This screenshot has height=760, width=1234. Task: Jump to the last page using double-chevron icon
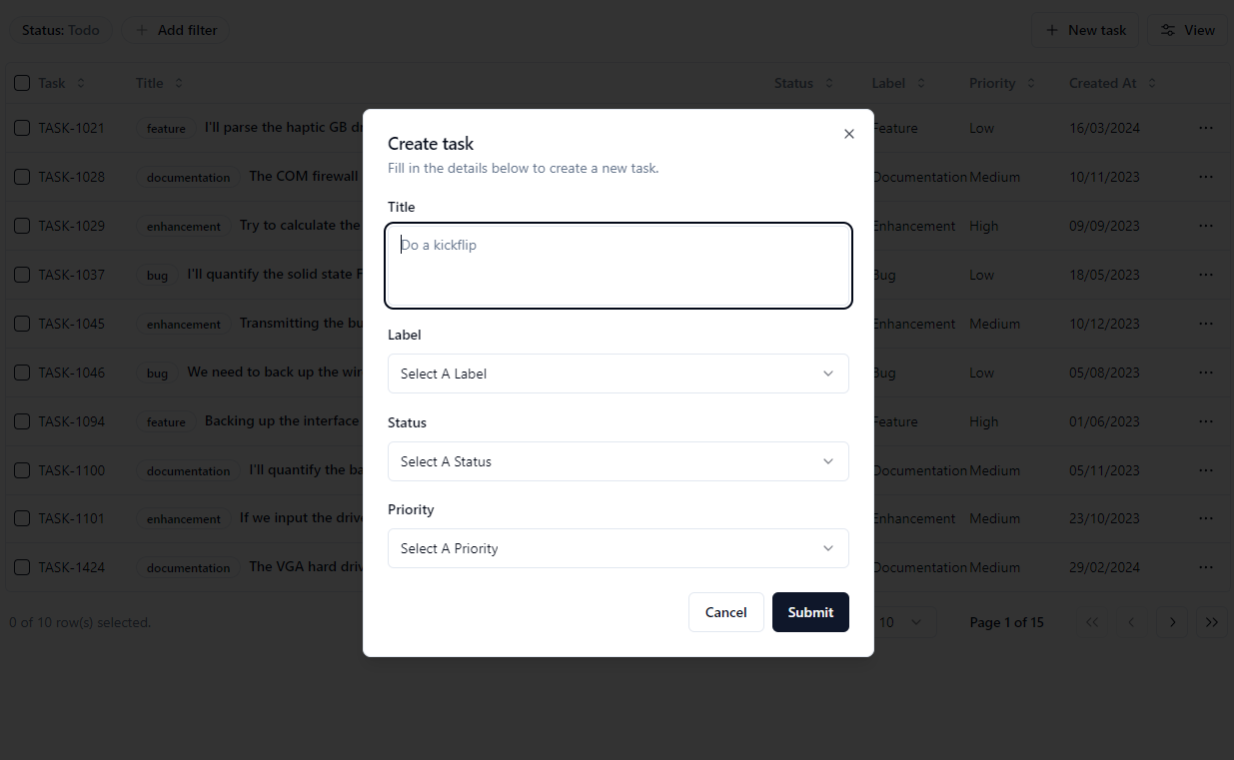(1211, 621)
